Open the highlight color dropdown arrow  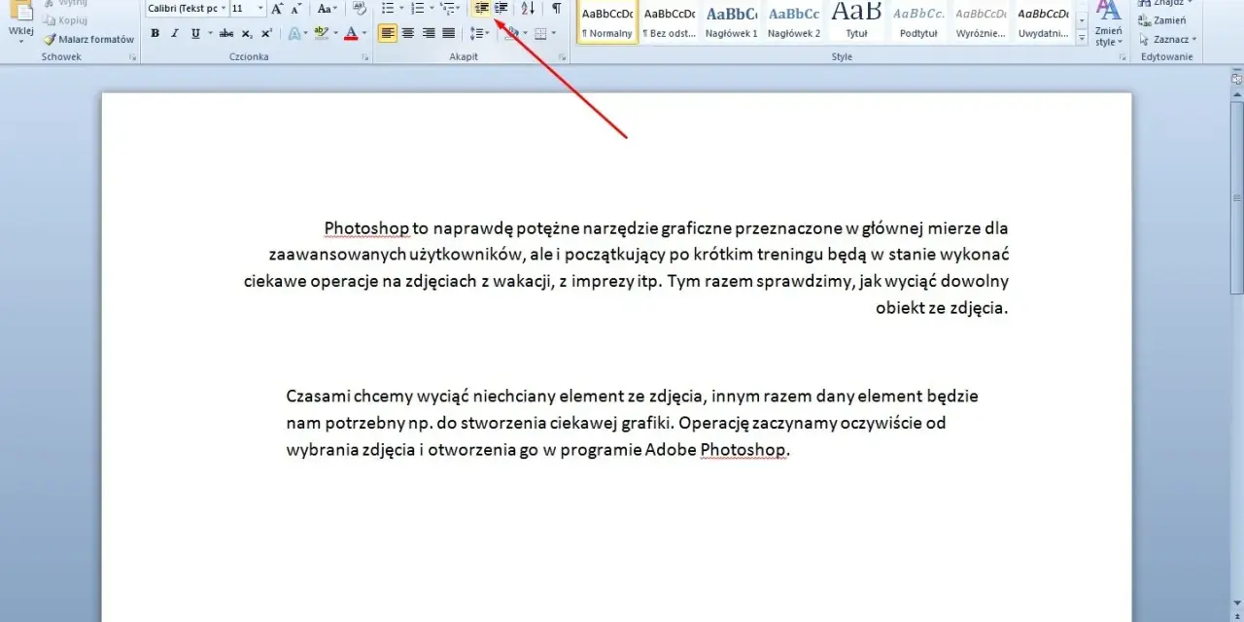335,33
